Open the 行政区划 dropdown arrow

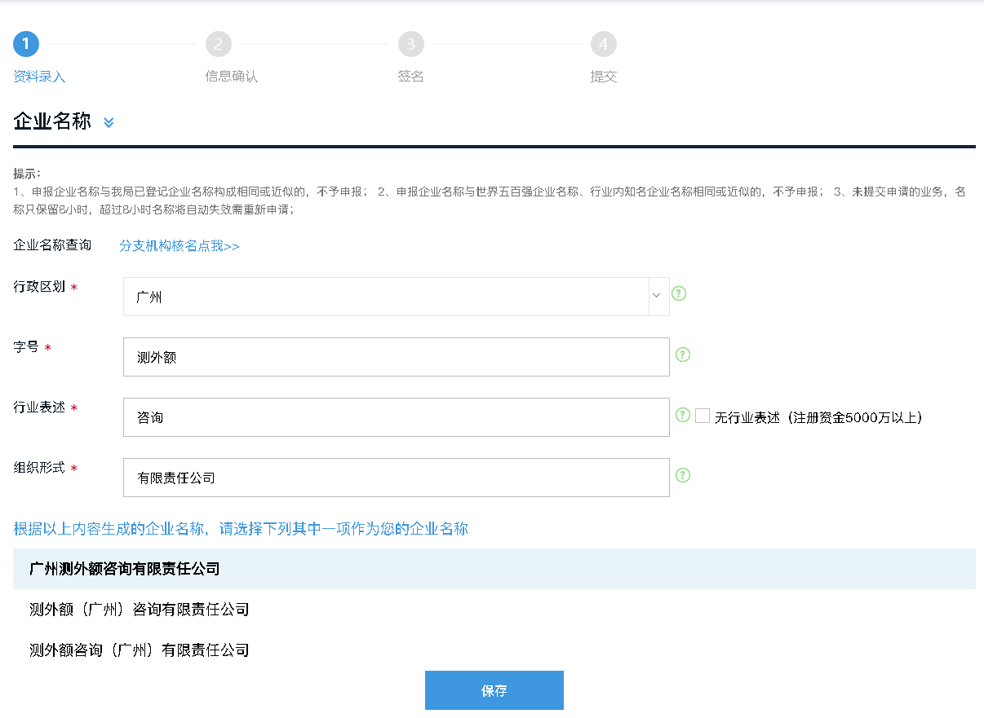coord(657,296)
